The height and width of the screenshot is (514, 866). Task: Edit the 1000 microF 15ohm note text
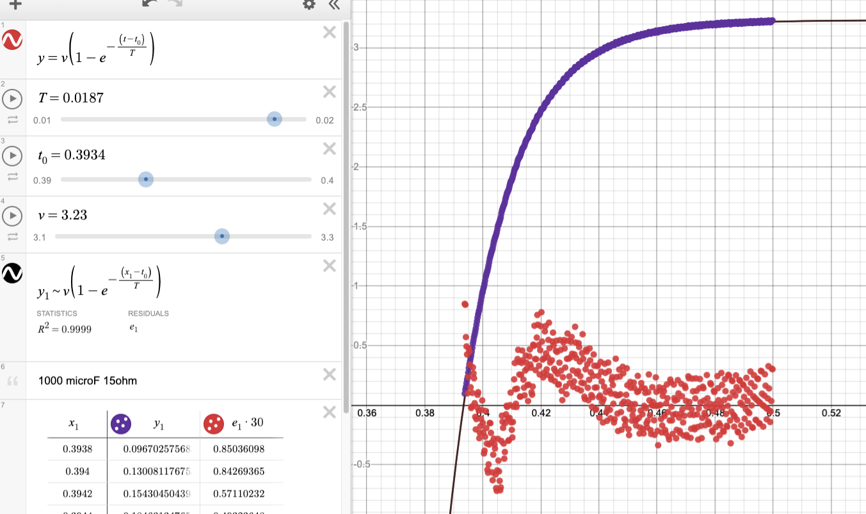tap(88, 380)
